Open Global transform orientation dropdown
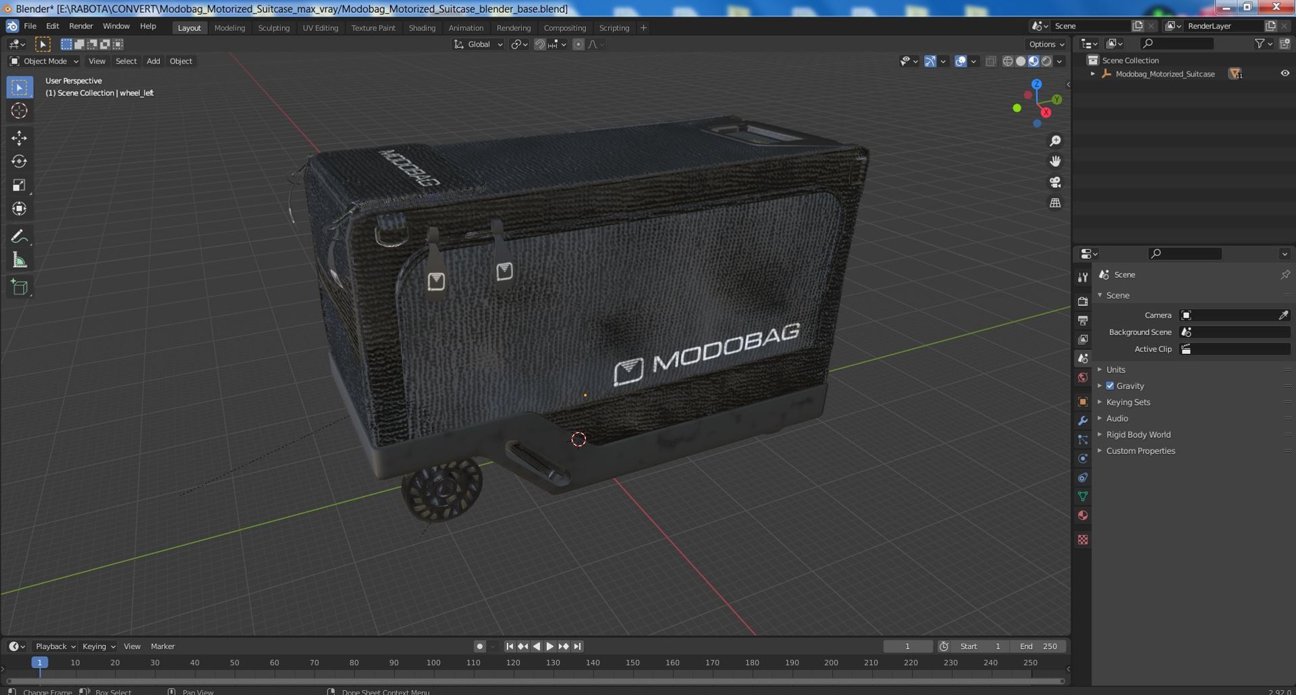Image resolution: width=1296 pixels, height=695 pixels. click(478, 45)
